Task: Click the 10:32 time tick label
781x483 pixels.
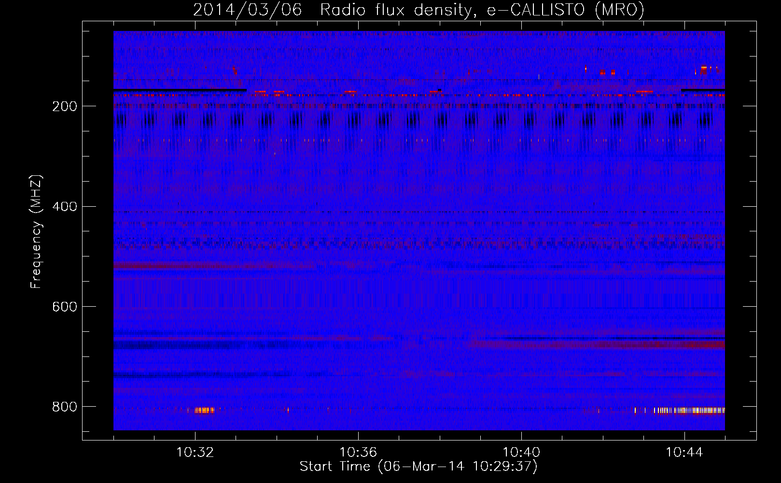Action: pos(195,453)
